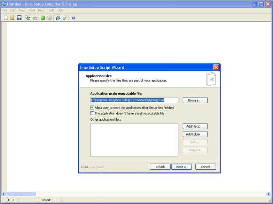The height and width of the screenshot is (204, 273).
Task: Check application doesn't have main executable file
Action: pos(92,113)
